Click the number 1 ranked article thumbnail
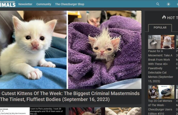The height and width of the screenshot is (115, 178). (x=161, y=42)
